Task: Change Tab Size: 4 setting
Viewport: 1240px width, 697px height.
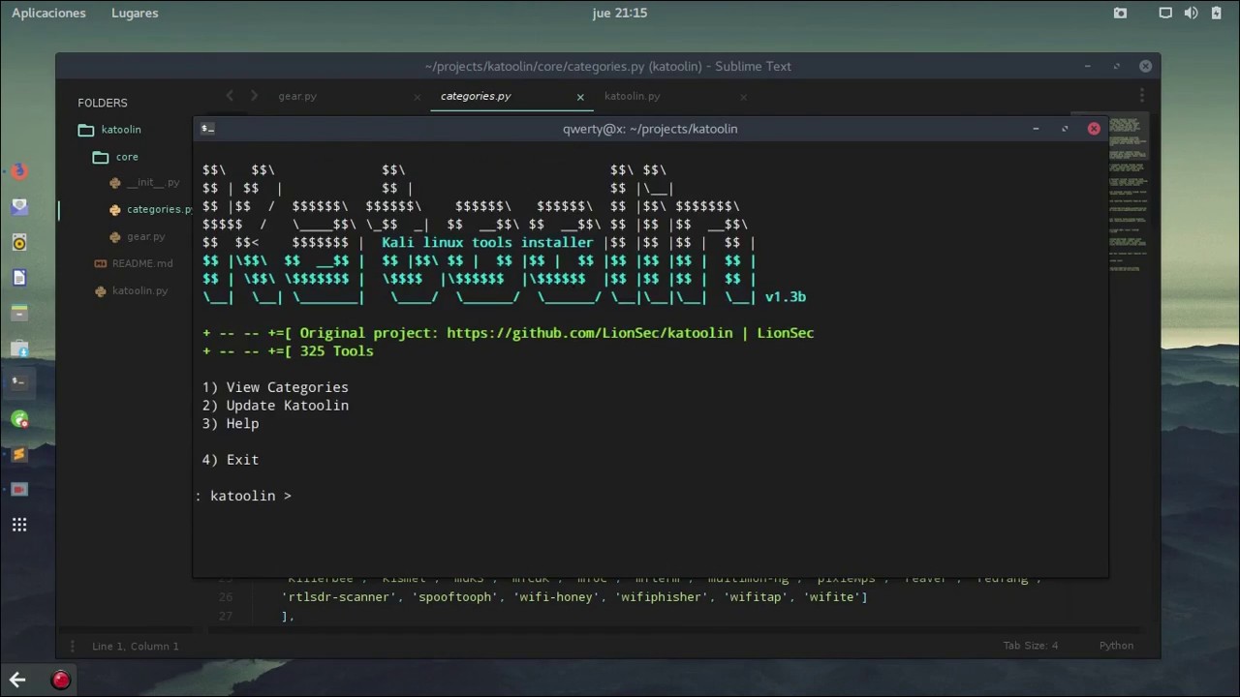Action: (1031, 646)
